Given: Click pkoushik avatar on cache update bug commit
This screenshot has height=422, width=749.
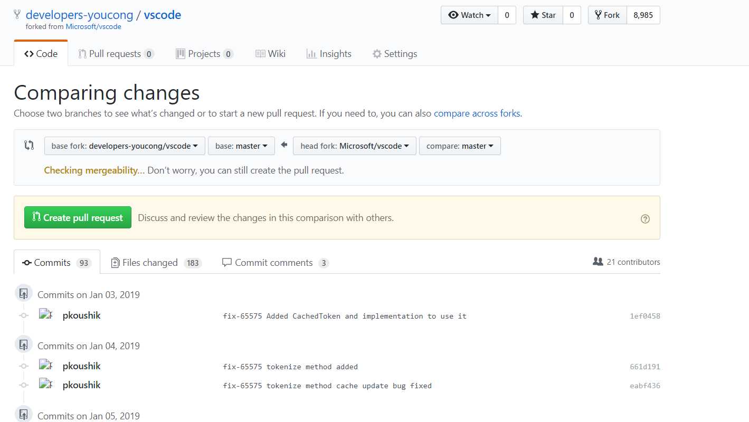Looking at the screenshot, I should click(x=46, y=385).
